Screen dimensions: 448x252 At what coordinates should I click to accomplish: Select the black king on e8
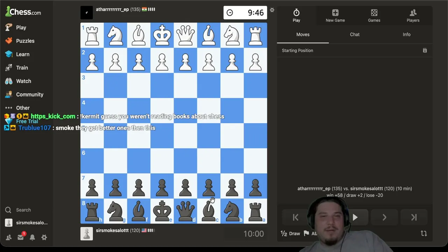(x=162, y=211)
